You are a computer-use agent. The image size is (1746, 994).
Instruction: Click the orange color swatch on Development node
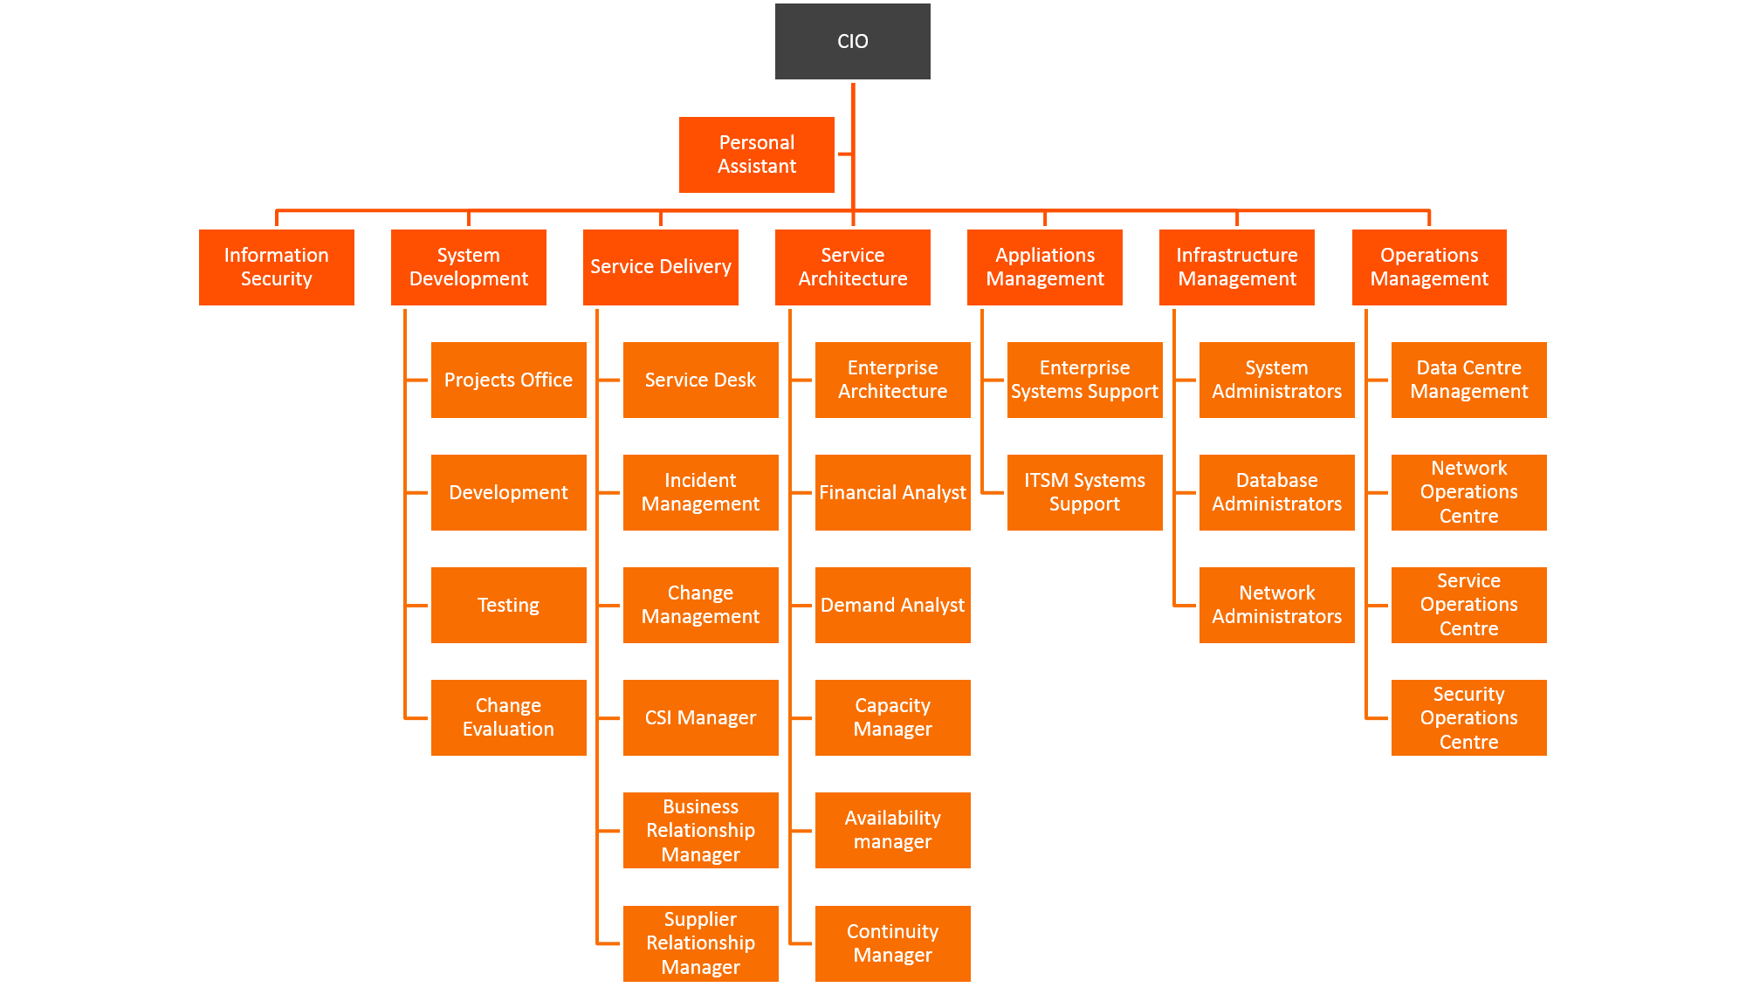point(507,491)
